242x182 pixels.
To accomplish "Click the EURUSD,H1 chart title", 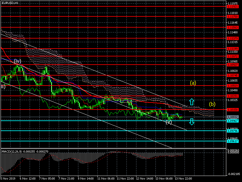I will 10,3.
